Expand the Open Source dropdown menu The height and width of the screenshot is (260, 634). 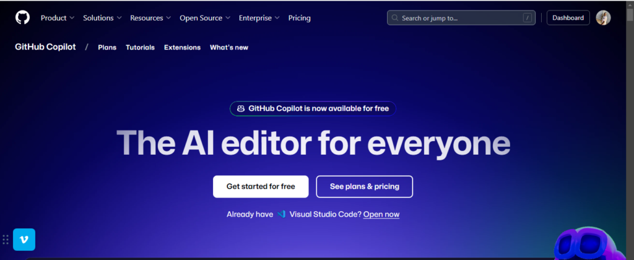(x=205, y=18)
